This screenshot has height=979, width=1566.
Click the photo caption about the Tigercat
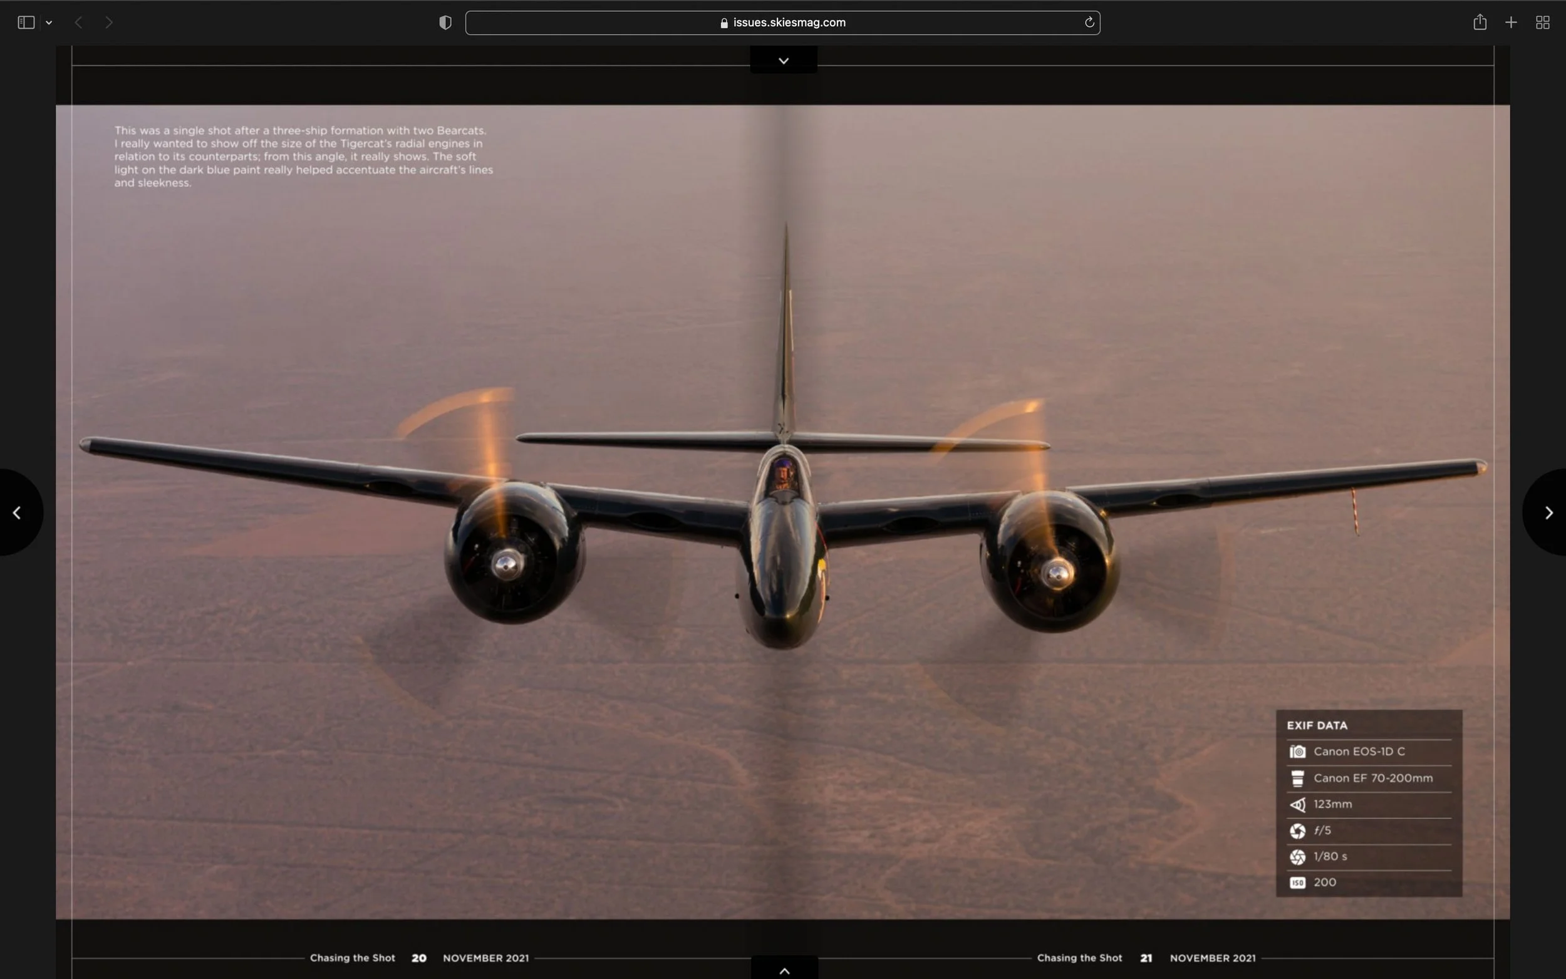point(303,157)
